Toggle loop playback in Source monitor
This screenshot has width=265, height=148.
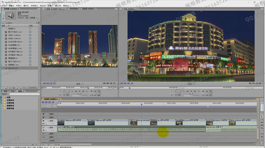click(91, 91)
